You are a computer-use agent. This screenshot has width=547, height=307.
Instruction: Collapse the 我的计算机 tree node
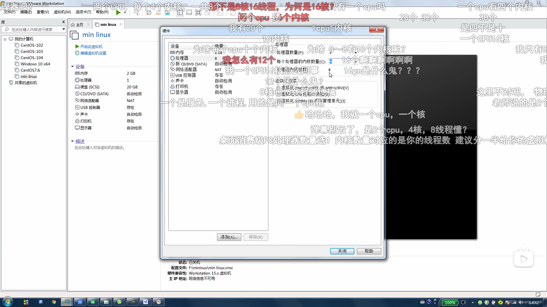click(5, 39)
